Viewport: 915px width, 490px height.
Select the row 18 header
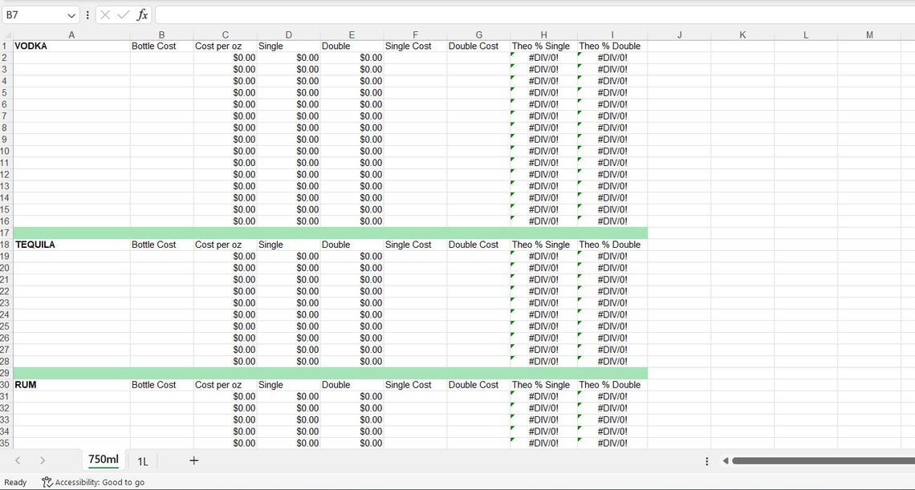[5, 245]
